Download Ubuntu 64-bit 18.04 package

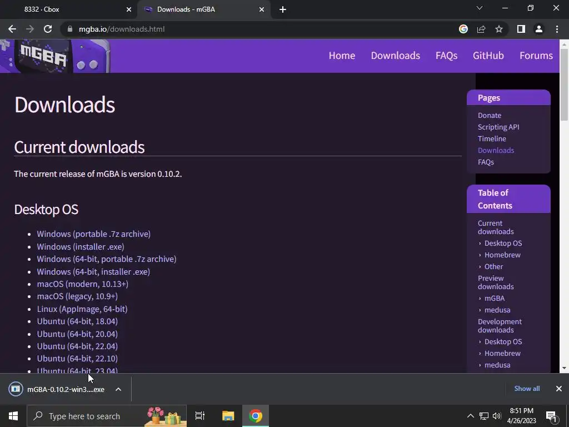coord(77,321)
